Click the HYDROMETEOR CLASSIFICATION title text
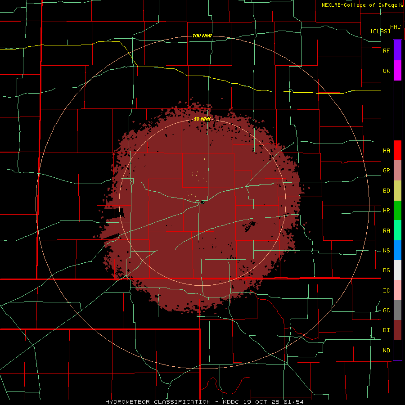Screen dimensions: 405x405 point(158,402)
